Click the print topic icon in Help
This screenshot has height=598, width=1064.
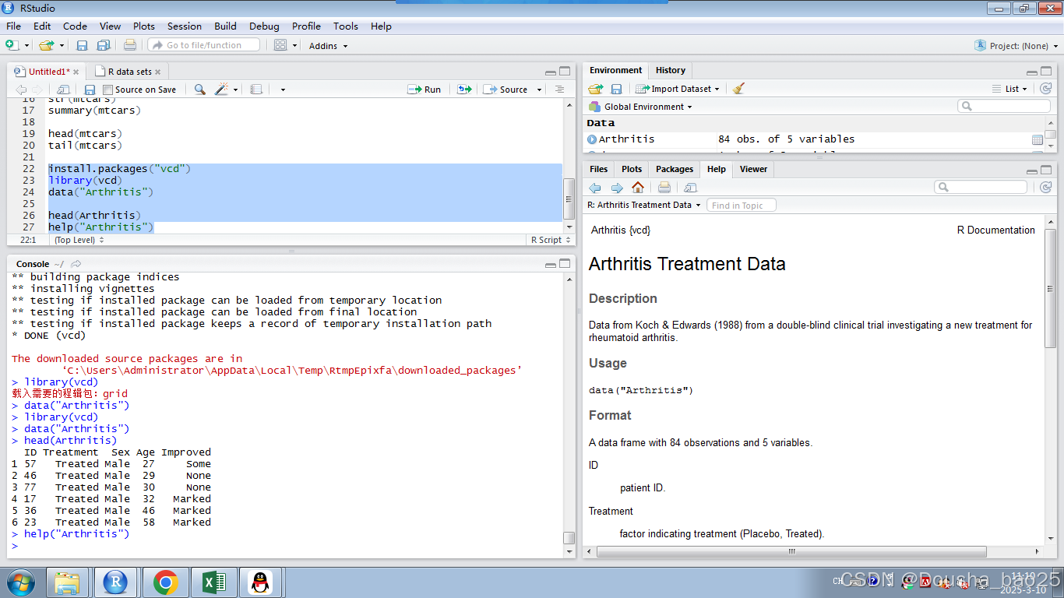pos(664,187)
